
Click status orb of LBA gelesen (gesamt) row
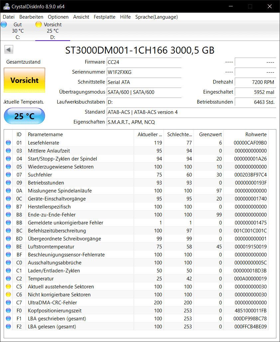[8, 326]
